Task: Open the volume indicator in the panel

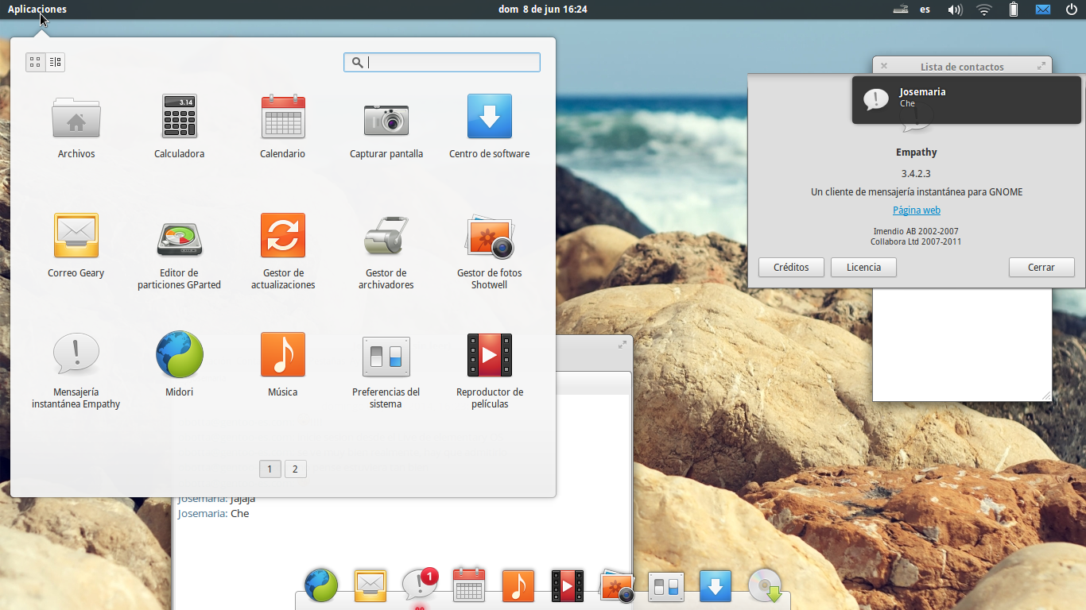Action: point(955,10)
